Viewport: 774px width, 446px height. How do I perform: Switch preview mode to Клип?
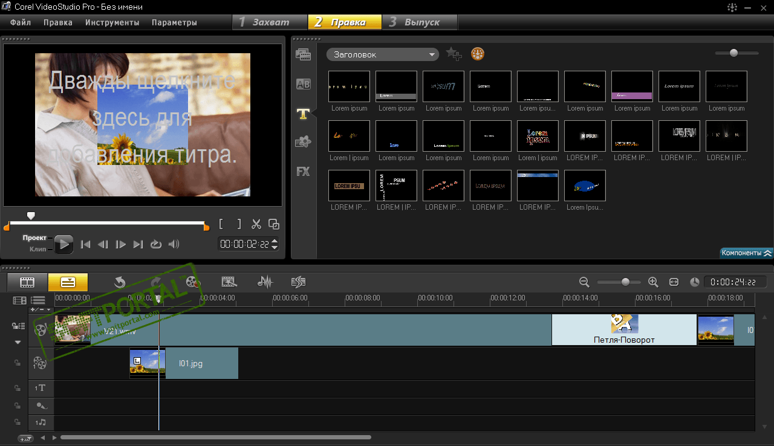pyautogui.click(x=37, y=249)
